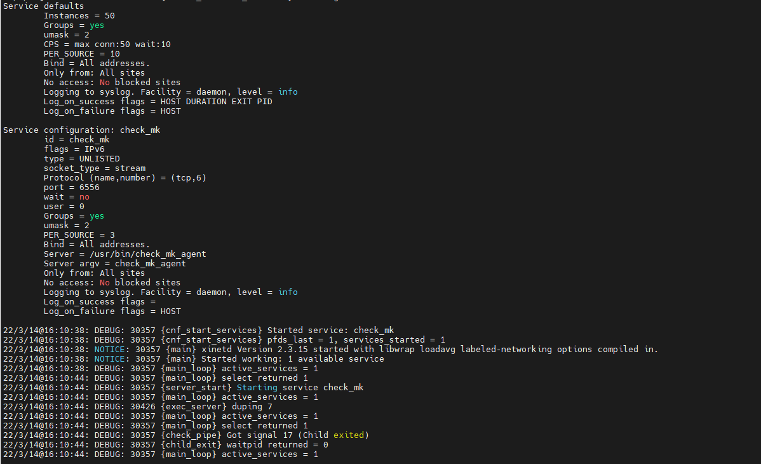The image size is (761, 464).
Task: Click the "PER_SOURCE = 3" line
Action: (x=79, y=235)
